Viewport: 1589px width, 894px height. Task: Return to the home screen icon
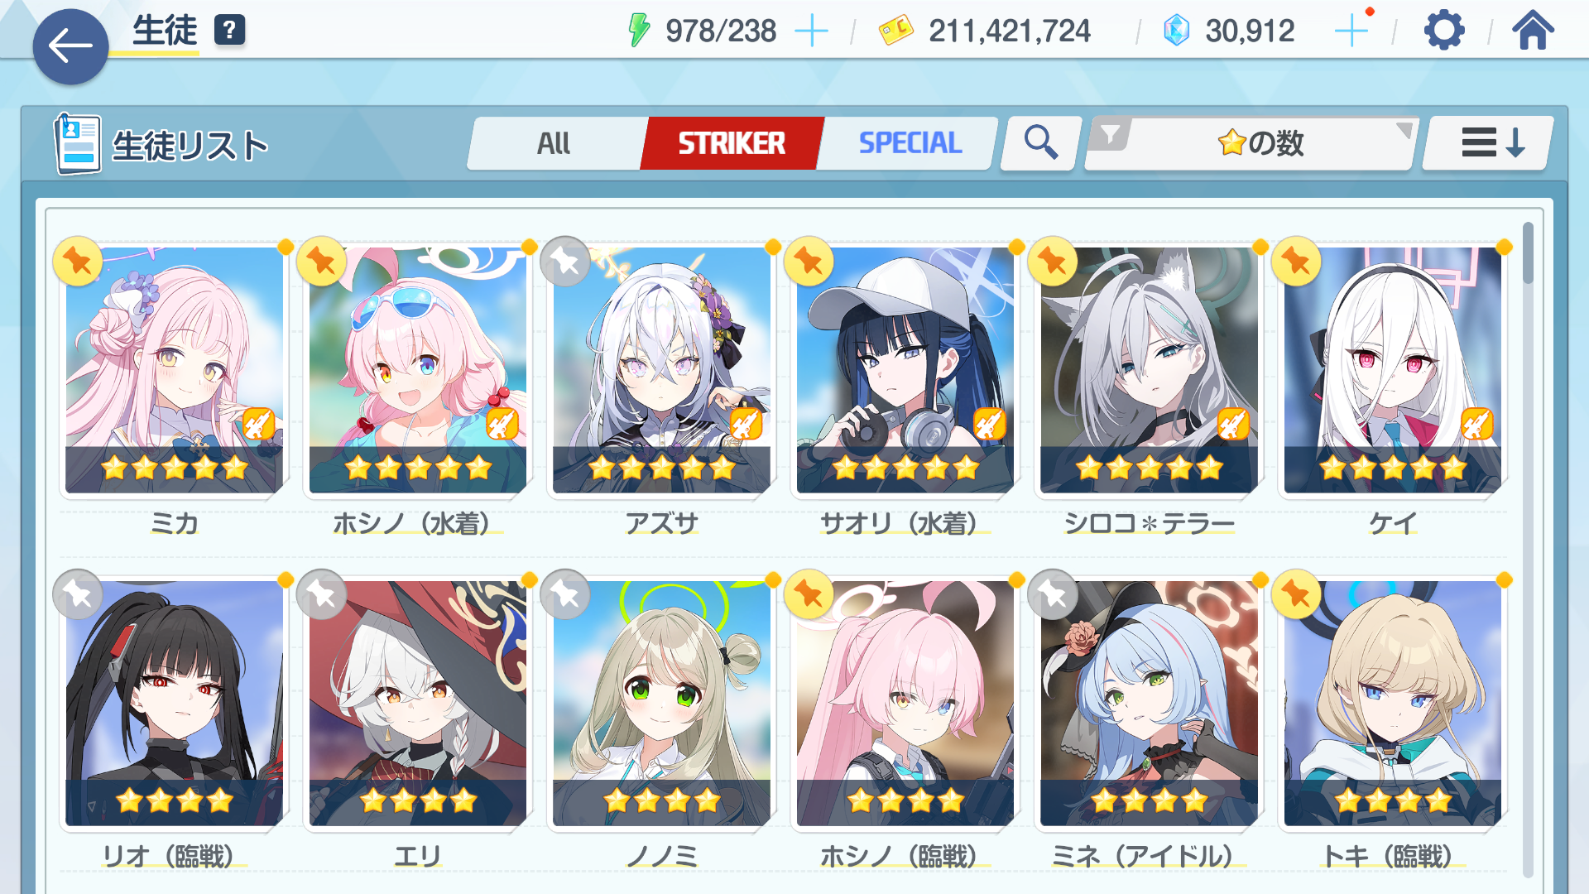(1533, 31)
